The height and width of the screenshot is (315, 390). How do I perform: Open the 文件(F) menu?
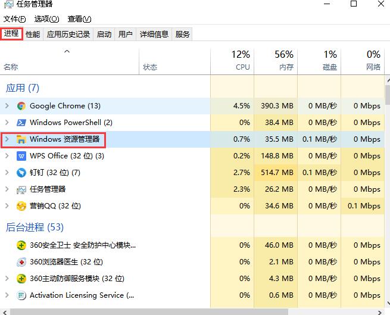pos(14,19)
